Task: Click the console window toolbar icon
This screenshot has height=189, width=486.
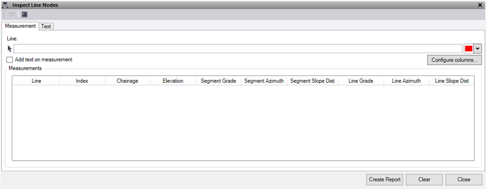Action: (24, 14)
